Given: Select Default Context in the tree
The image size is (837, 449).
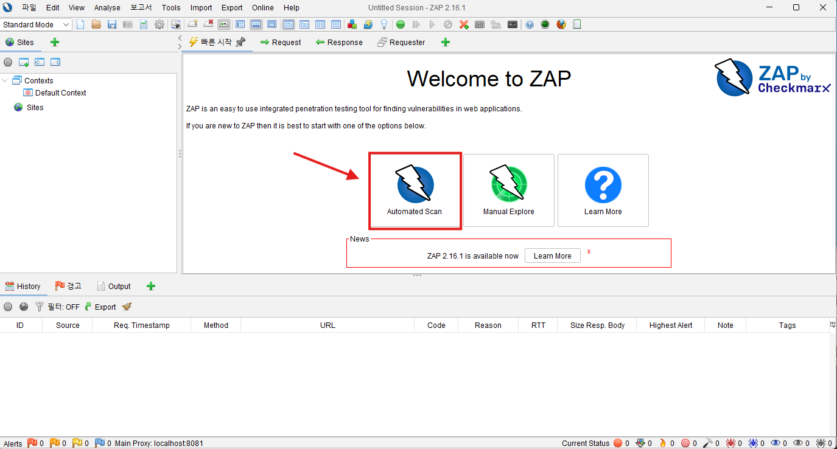Looking at the screenshot, I should (55, 93).
